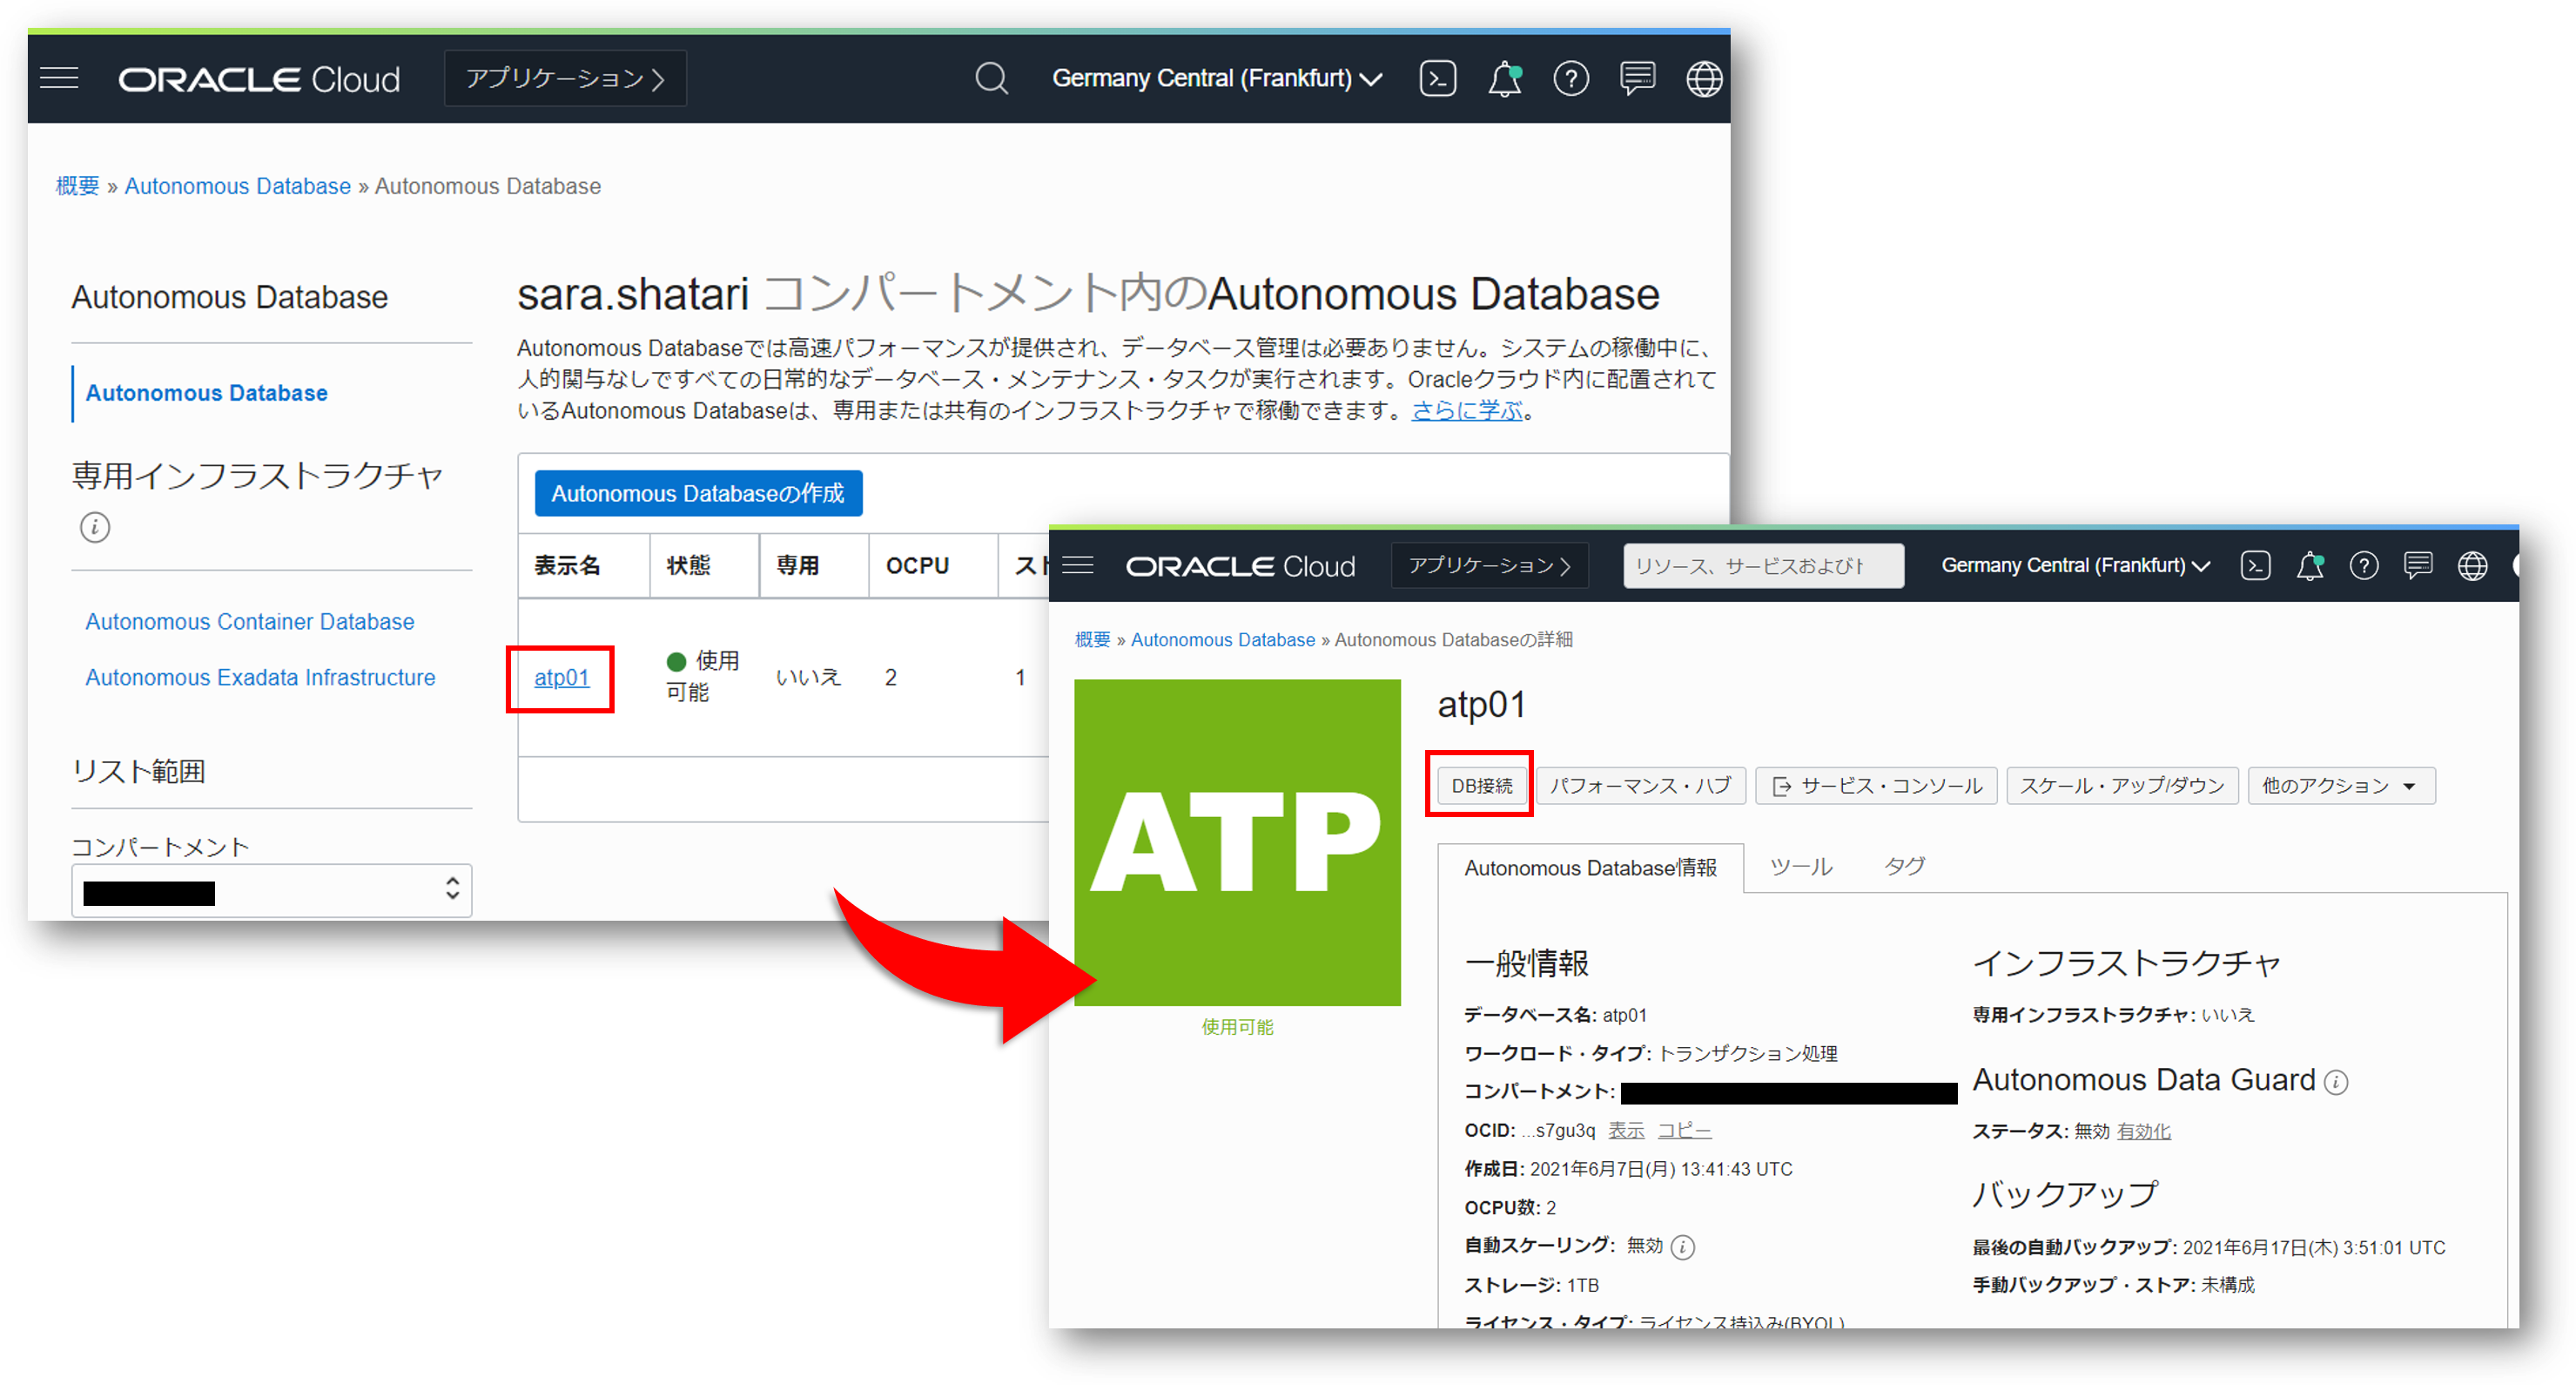
Task: Open atp01 database link in table
Action: (x=561, y=678)
